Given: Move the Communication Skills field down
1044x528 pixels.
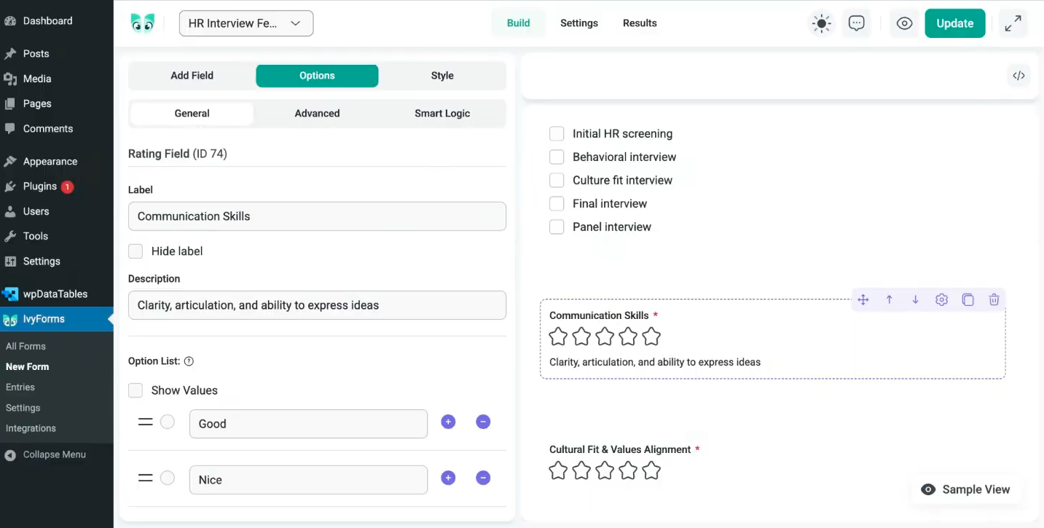Looking at the screenshot, I should [x=915, y=299].
